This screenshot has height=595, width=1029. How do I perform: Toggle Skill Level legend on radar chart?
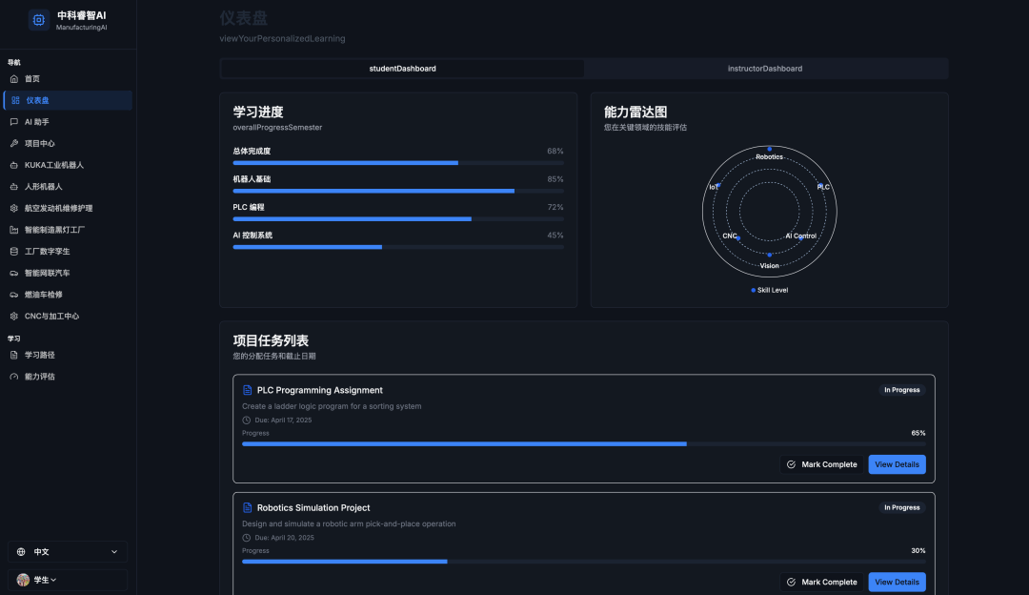(769, 290)
